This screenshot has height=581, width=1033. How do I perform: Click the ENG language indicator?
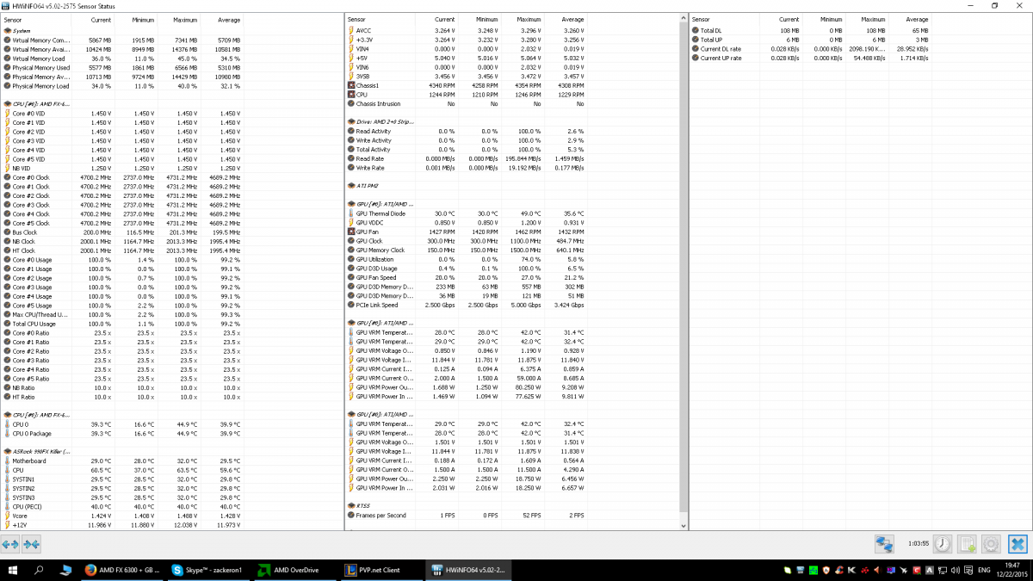pyautogui.click(x=983, y=570)
